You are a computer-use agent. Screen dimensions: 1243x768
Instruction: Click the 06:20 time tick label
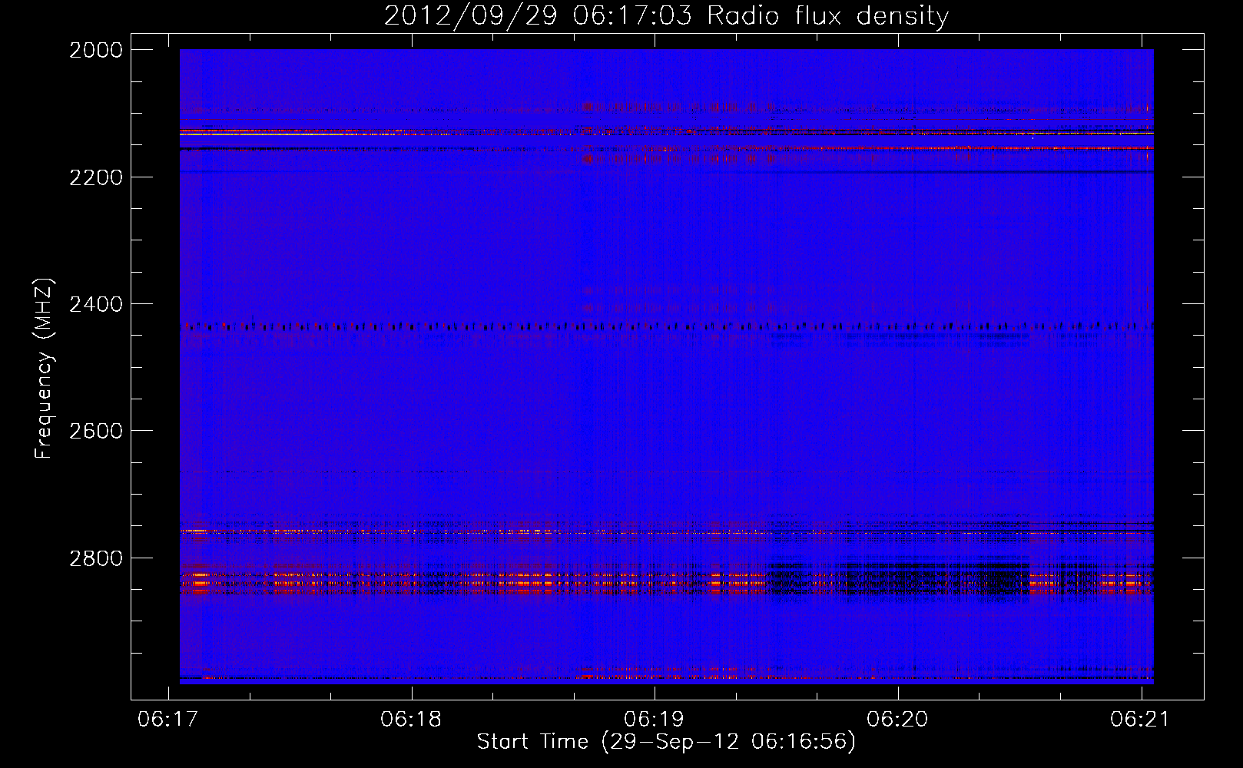pyautogui.click(x=897, y=719)
